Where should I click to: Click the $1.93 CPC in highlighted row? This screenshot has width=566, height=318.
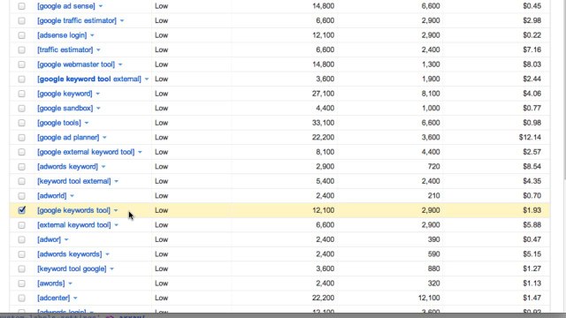(x=532, y=210)
